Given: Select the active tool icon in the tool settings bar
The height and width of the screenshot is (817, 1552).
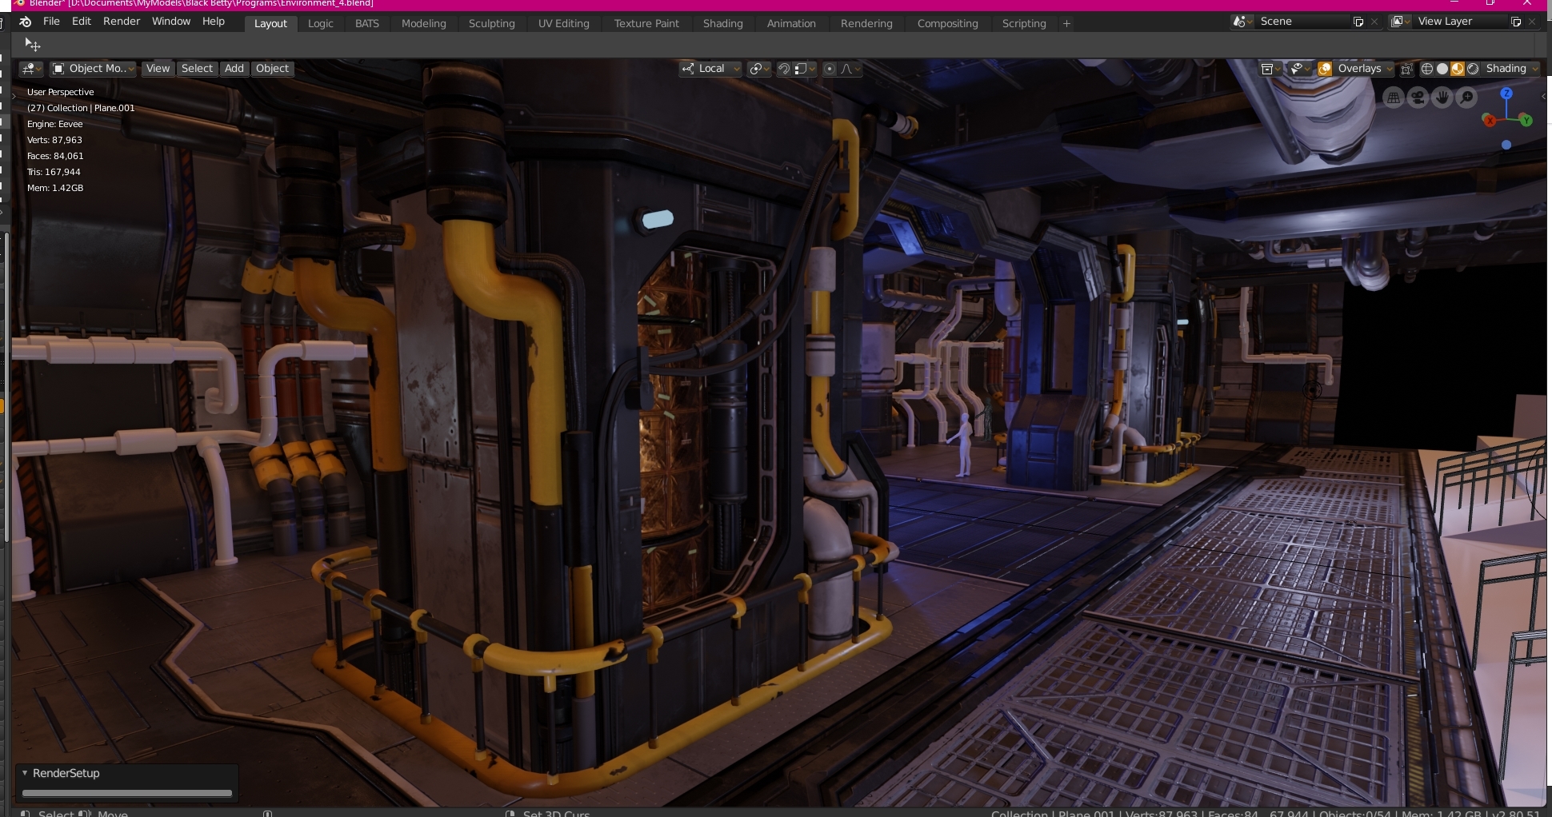Looking at the screenshot, I should coord(32,45).
